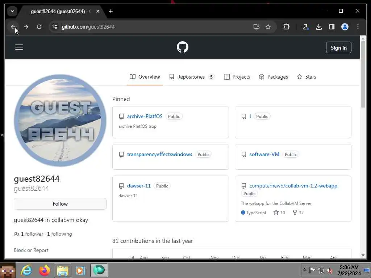Viewport: 371px width, 278px height.
Task: Open media player from taskbar
Action: pos(80,270)
